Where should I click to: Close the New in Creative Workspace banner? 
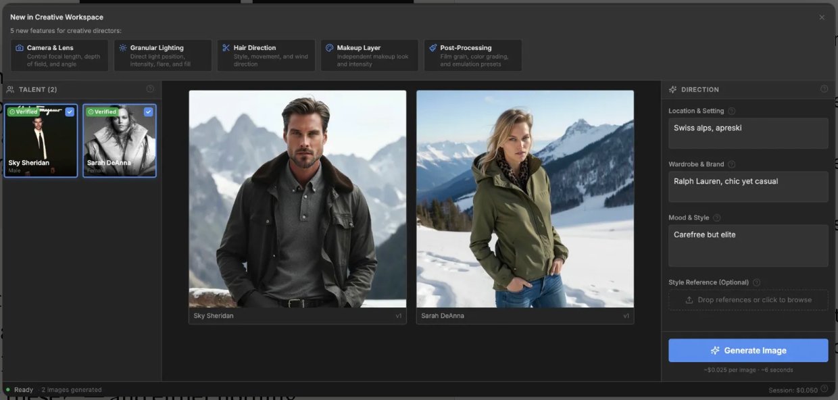[822, 18]
